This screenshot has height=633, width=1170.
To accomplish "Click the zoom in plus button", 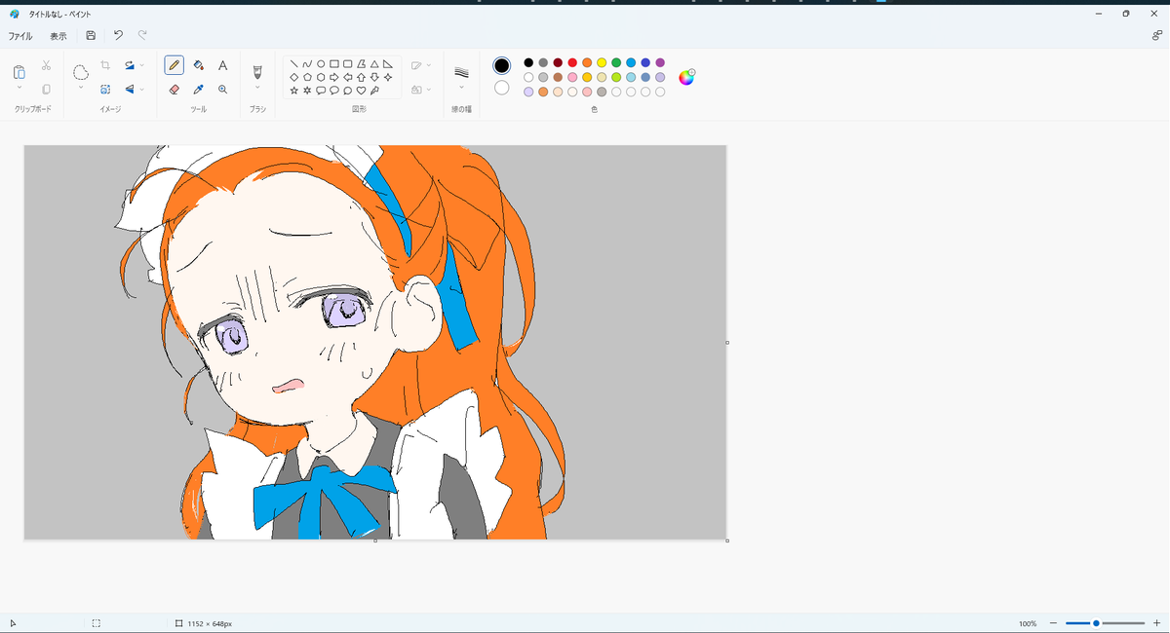I will click(1156, 623).
